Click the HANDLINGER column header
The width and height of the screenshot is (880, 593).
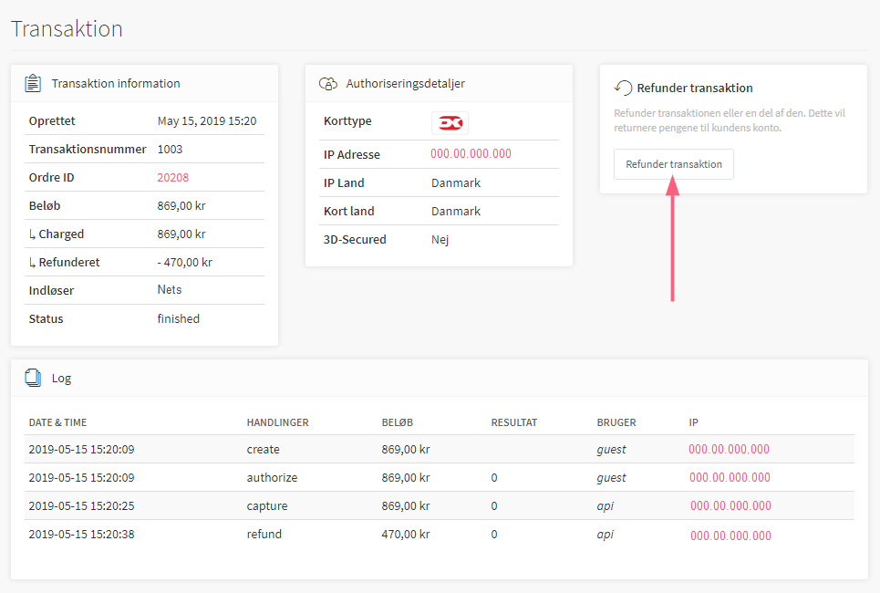(x=278, y=422)
